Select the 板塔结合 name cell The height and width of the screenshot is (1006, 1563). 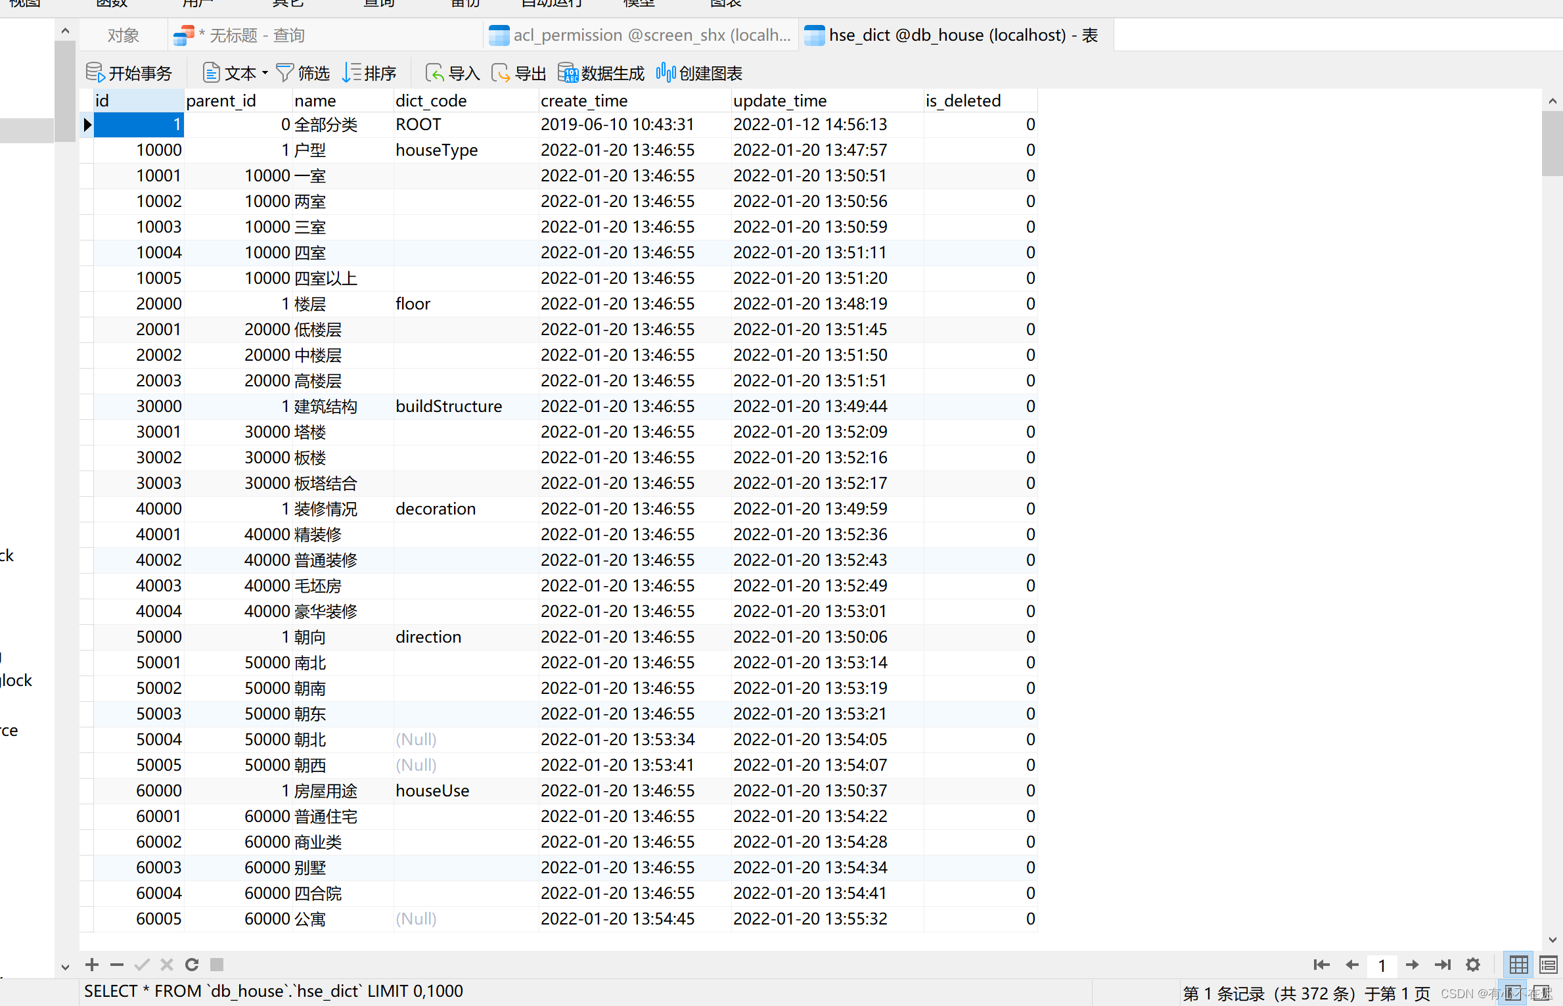[343, 483]
